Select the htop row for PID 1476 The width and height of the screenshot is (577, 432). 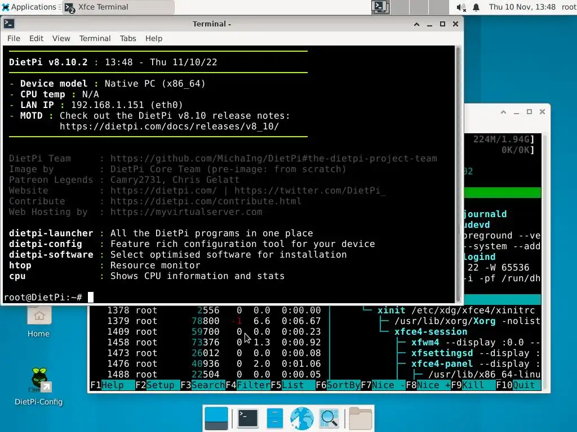316,364
